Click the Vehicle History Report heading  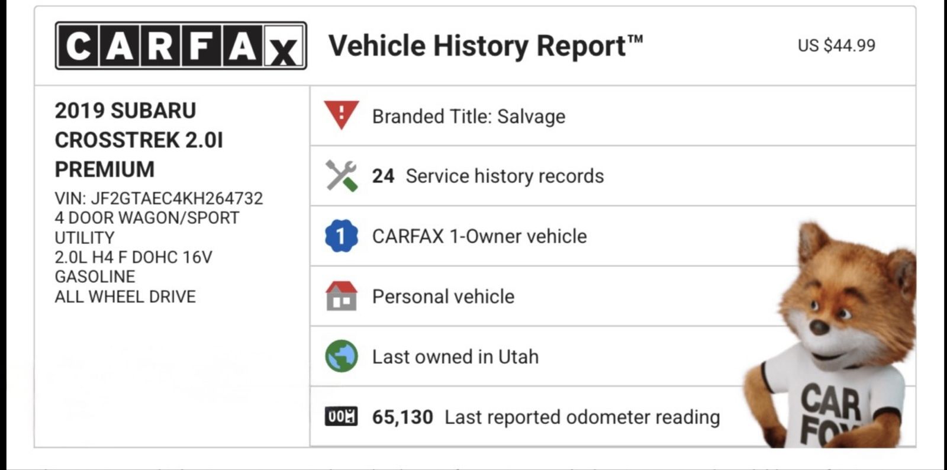pyautogui.click(x=485, y=46)
